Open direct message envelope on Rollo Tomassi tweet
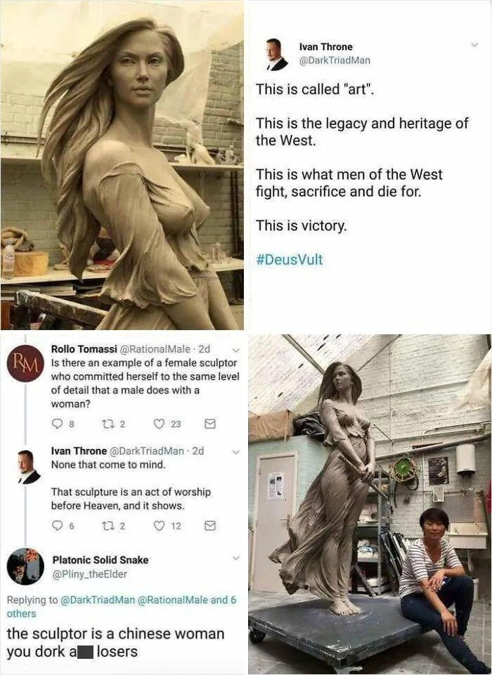Image resolution: width=492 pixels, height=675 pixels. [x=210, y=424]
